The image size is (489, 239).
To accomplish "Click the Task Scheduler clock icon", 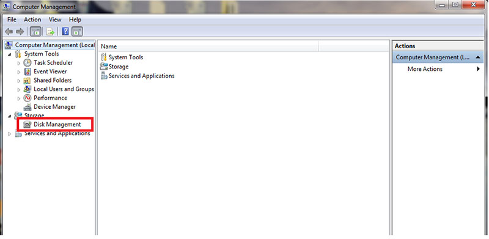I will click(x=28, y=63).
